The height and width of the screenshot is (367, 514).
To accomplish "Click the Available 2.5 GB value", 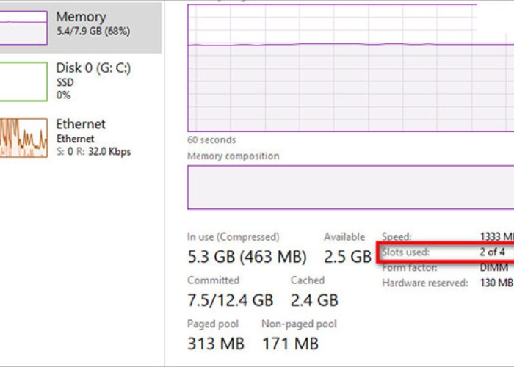I will click(347, 257).
